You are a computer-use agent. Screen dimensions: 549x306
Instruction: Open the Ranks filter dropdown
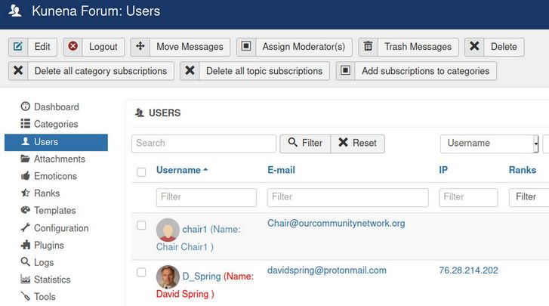(528, 197)
